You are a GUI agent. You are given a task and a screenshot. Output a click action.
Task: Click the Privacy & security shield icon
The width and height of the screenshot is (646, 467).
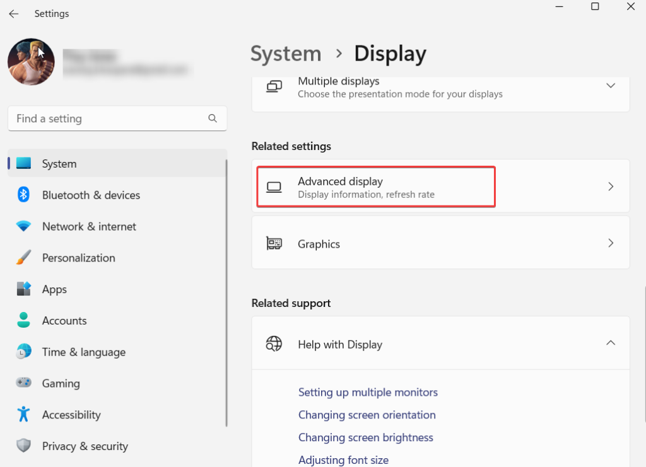pyautogui.click(x=23, y=446)
